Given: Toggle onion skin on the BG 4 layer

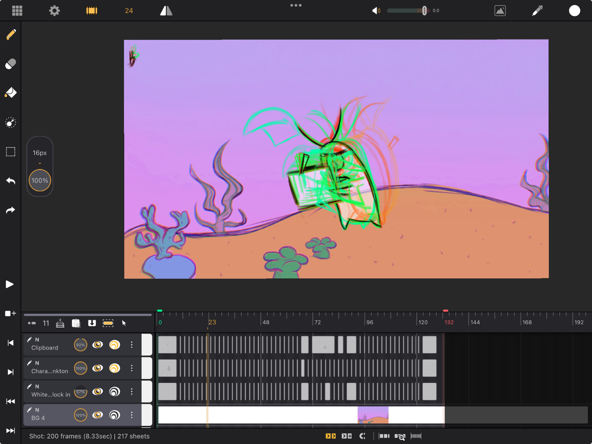Looking at the screenshot, I should 115,415.
